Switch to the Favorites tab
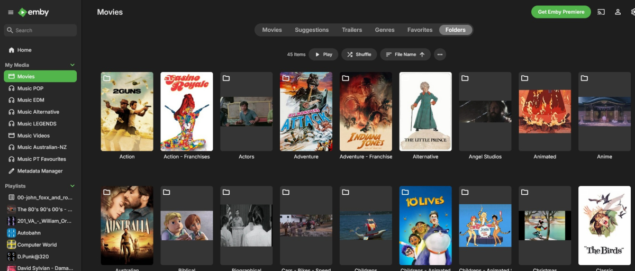 coord(420,30)
